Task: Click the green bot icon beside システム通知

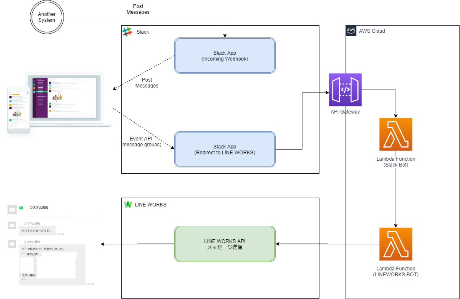Action: pyautogui.click(x=21, y=208)
